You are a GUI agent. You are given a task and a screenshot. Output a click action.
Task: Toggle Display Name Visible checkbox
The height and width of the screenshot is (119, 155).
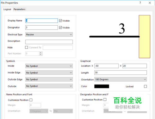click(x=60, y=21)
